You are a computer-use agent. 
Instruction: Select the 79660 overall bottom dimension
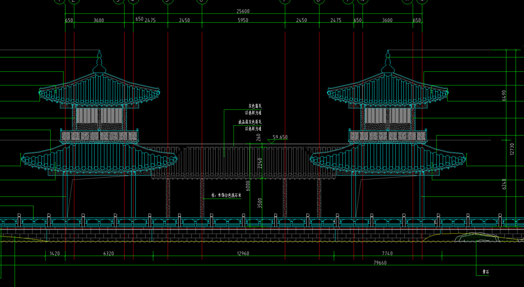pyautogui.click(x=380, y=263)
